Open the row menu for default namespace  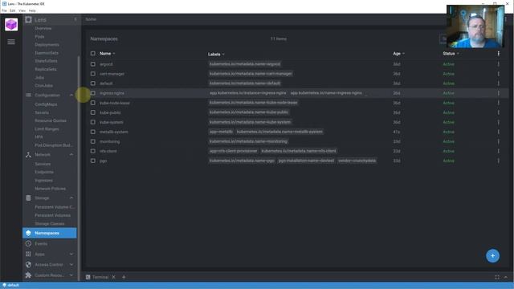point(499,83)
